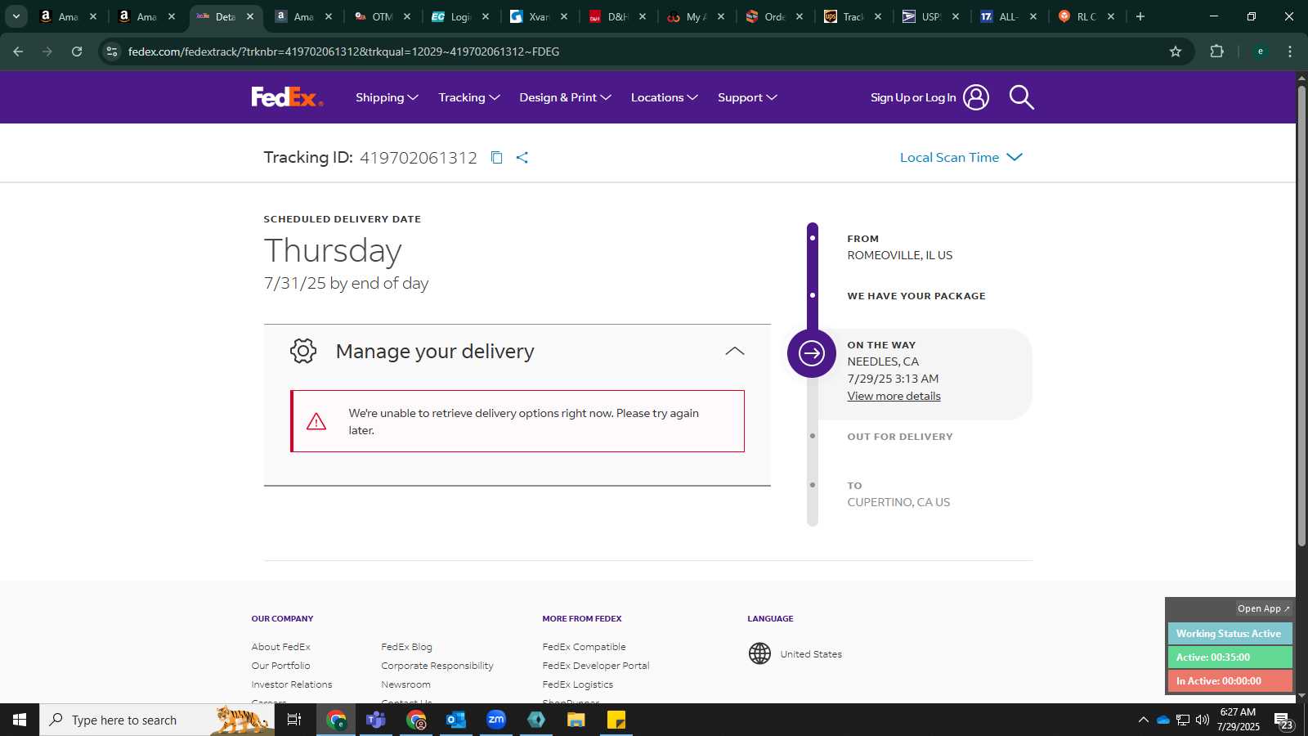Click the Manage your delivery gear icon
The image size is (1308, 736).
coord(303,351)
